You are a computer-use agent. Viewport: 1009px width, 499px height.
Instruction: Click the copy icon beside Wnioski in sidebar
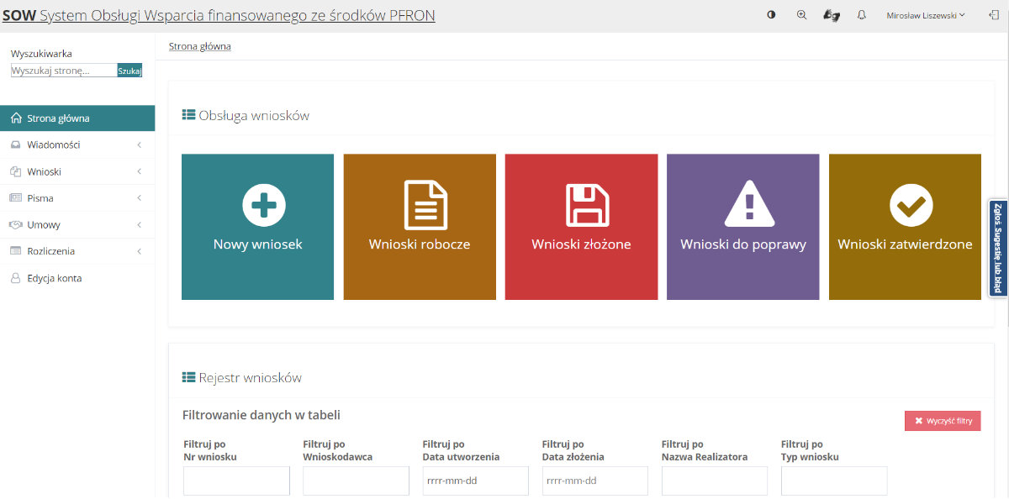pos(16,171)
